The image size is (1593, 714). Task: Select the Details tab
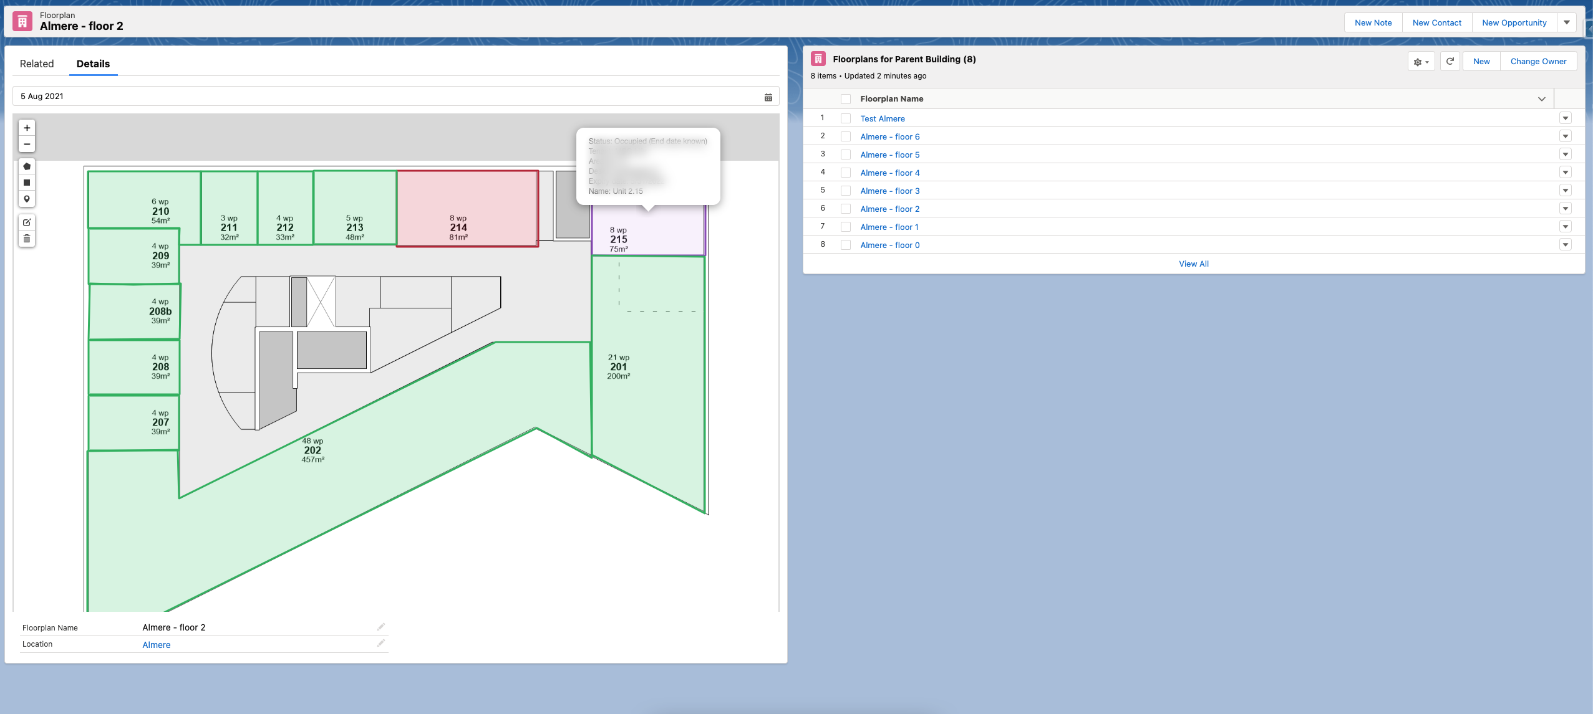coord(93,64)
